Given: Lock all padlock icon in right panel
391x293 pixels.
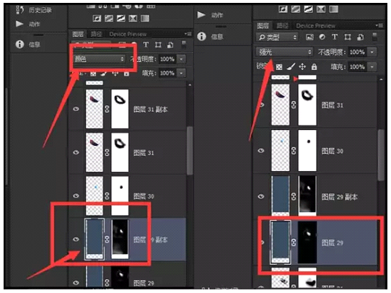Looking at the screenshot, I should [x=314, y=66].
